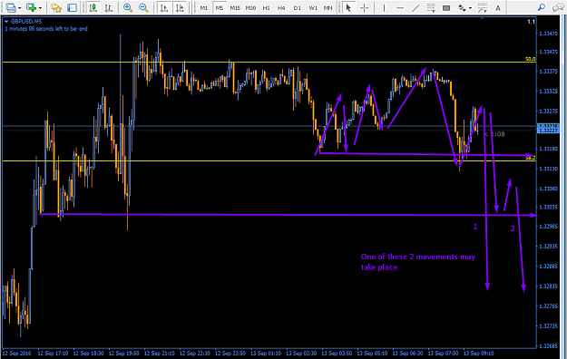Image resolution: width=567 pixels, height=359 pixels.
Task: Toggle chart shift button
Action: 180,7
